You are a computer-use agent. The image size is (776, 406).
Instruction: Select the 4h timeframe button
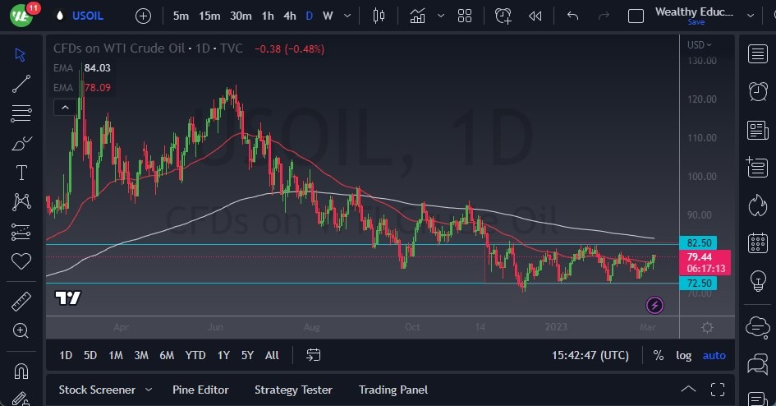coord(289,16)
